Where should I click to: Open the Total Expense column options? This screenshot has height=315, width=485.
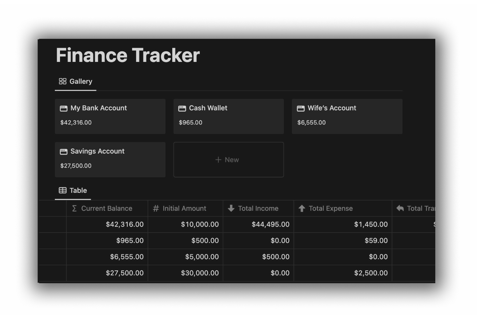coord(331,208)
